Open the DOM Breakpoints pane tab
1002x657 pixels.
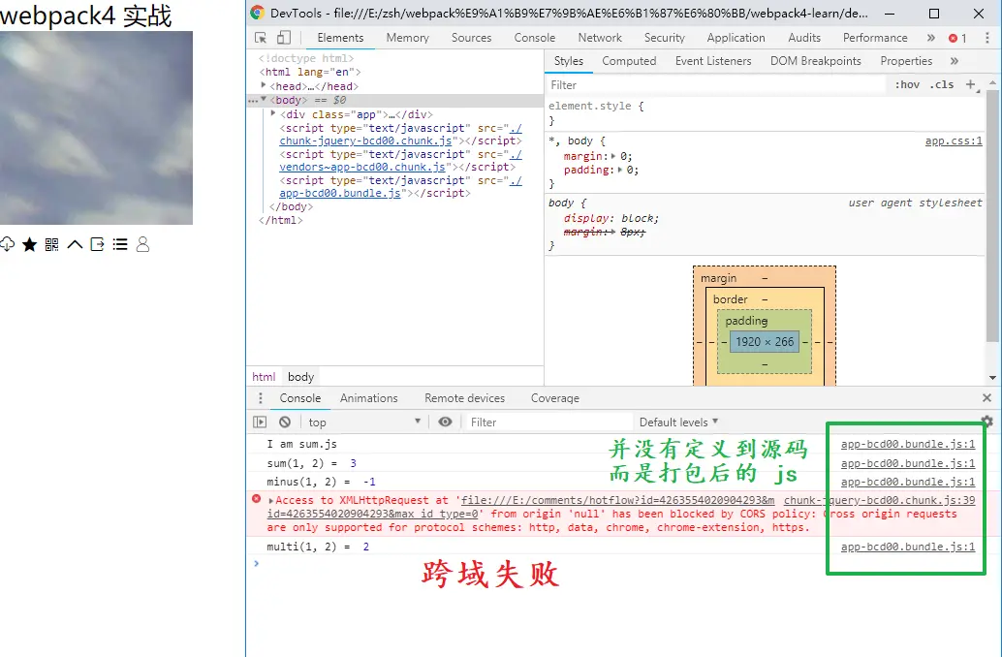[x=815, y=61]
